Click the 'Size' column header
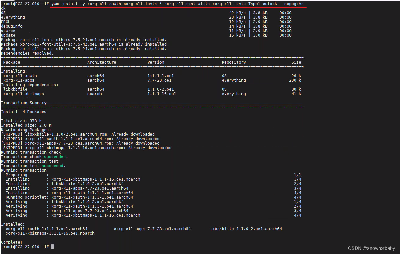 (x=296, y=62)
